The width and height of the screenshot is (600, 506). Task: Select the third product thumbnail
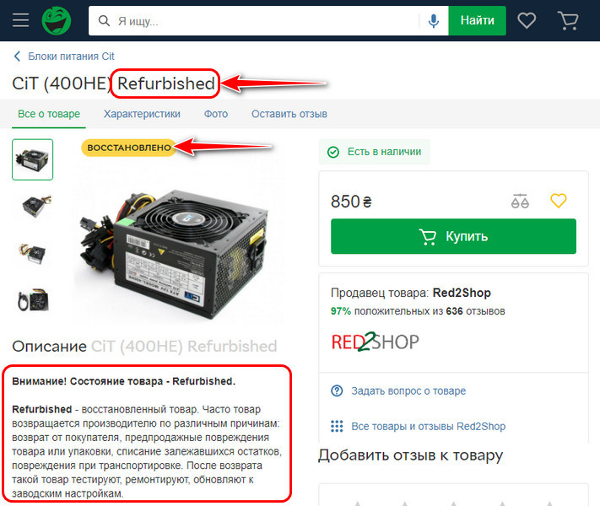32,253
